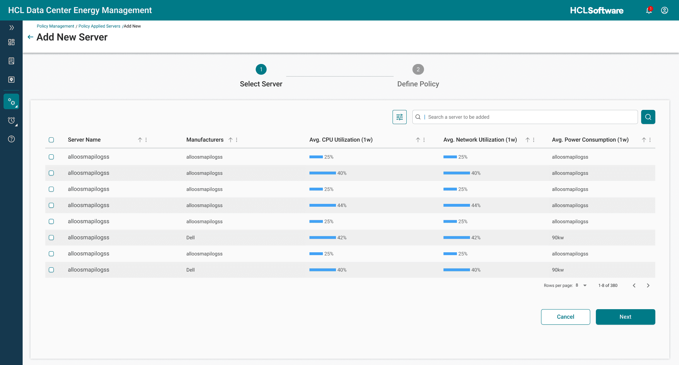This screenshot has width=679, height=365.
Task: Click the 1-8 of 380 pagination text
Action: click(x=608, y=285)
